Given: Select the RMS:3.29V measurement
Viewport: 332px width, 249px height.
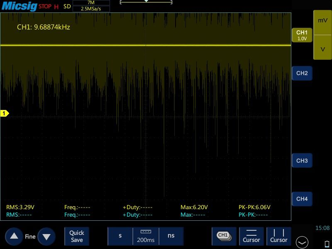Looking at the screenshot, I should [x=20, y=207].
